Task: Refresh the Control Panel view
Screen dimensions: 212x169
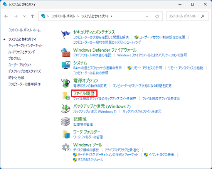Action: (157, 16)
